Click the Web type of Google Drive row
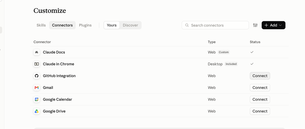The height and width of the screenshot is (129, 305). (x=212, y=111)
